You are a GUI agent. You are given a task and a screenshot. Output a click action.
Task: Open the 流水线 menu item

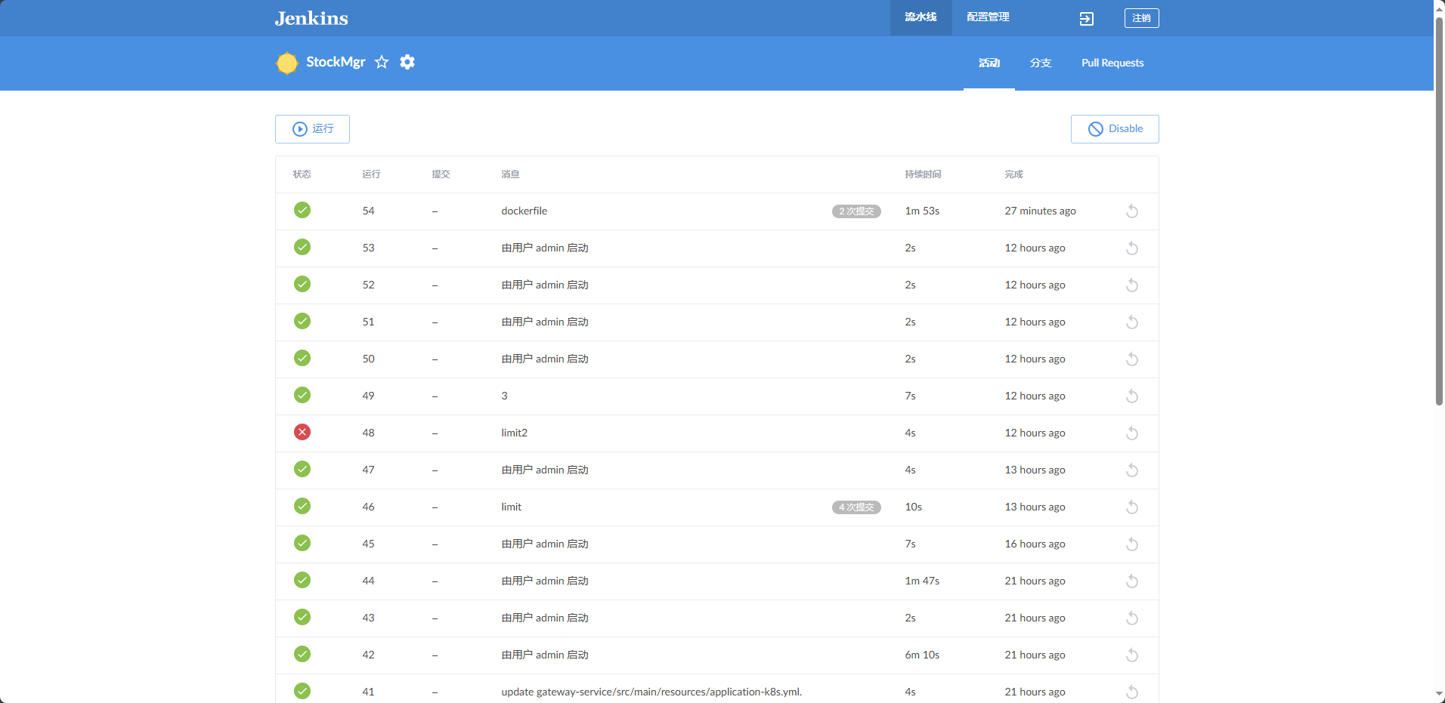pyautogui.click(x=919, y=16)
